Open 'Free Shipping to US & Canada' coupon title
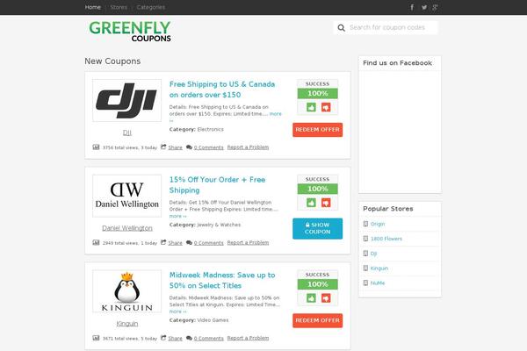The image size is (527, 351). pyautogui.click(x=222, y=90)
